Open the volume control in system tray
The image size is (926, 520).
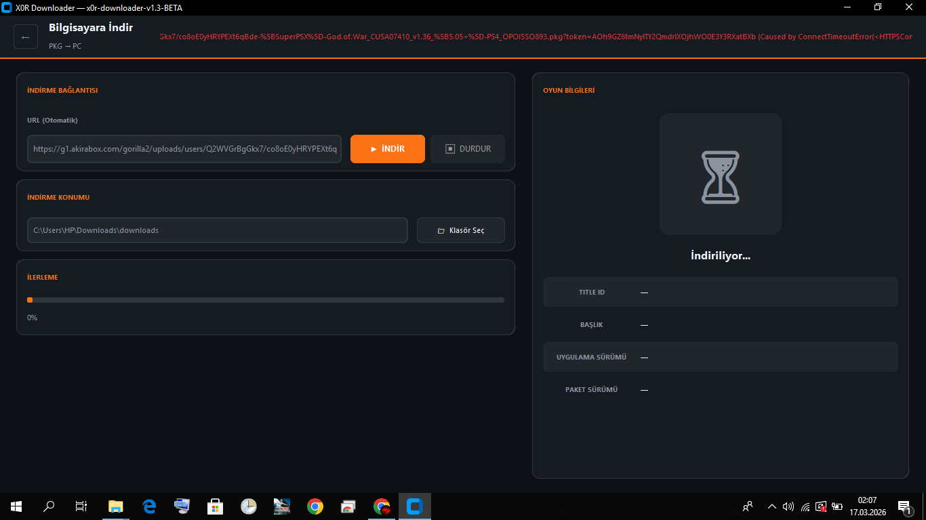(x=788, y=506)
